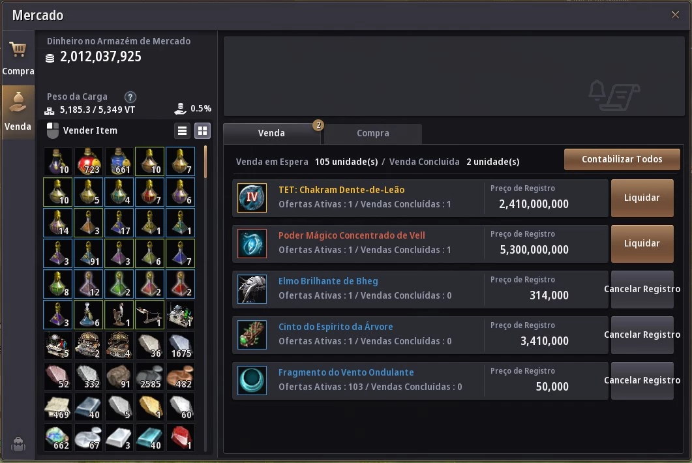This screenshot has height=463, width=692.
Task: Select the Cinto do Espírito da Árvore icon
Action: pyautogui.click(x=252, y=335)
